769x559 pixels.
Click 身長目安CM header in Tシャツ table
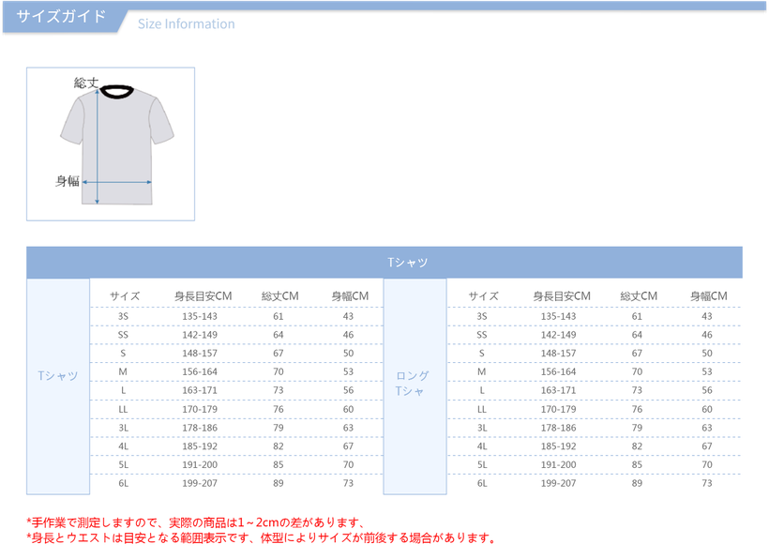pos(204,296)
